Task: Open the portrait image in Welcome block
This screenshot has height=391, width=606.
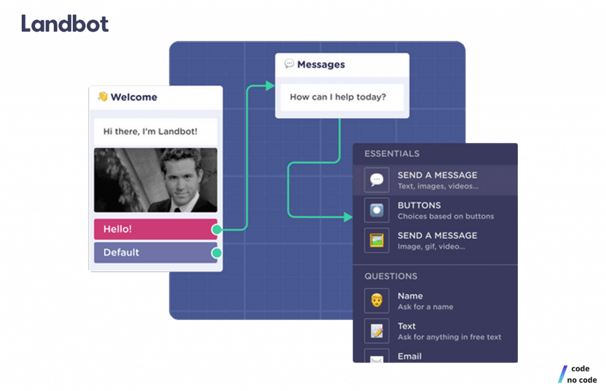Action: tap(156, 180)
